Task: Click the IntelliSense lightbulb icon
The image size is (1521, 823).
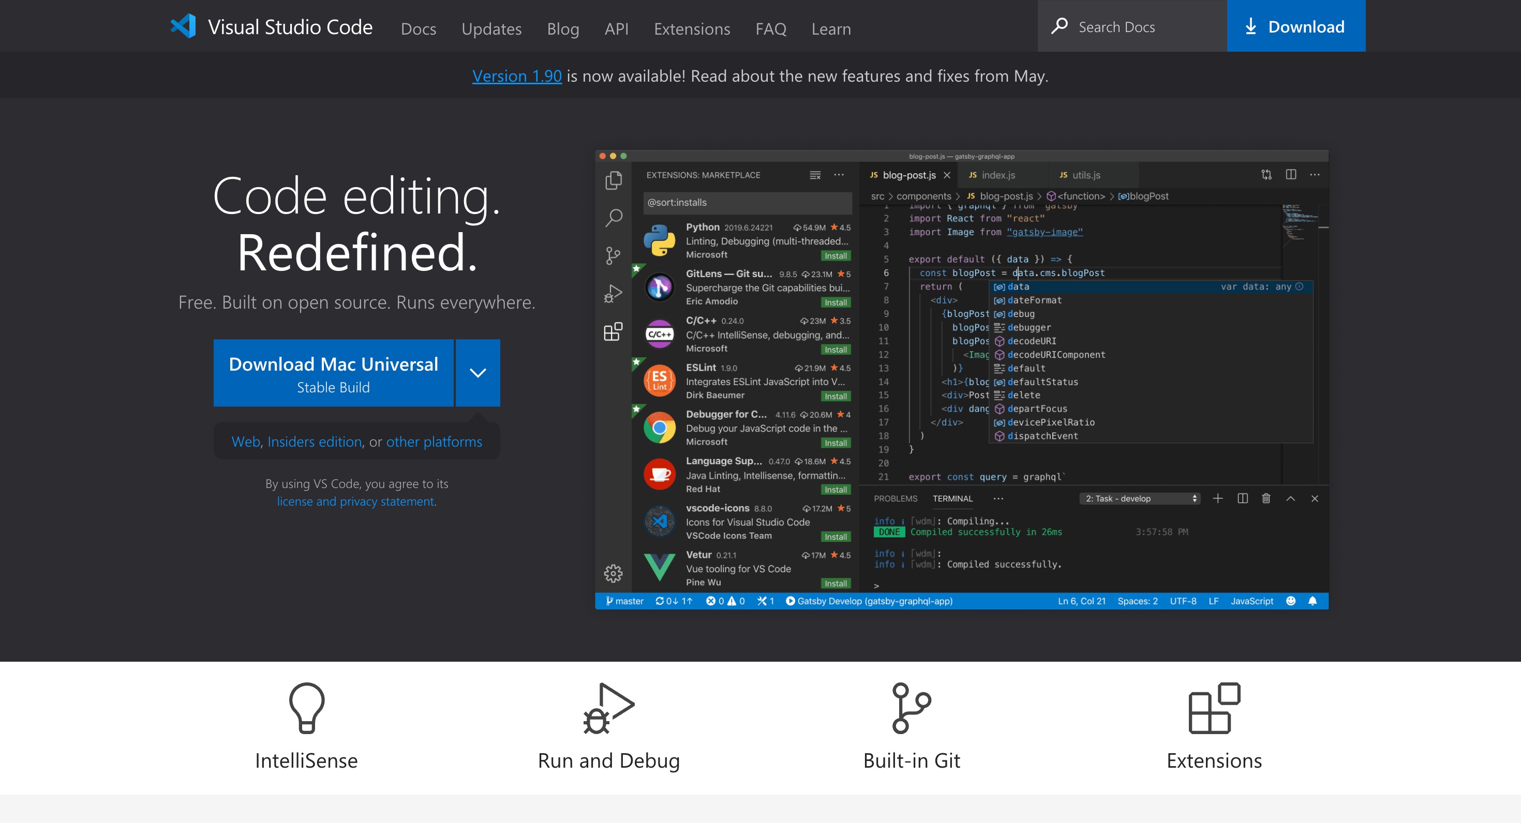Action: click(x=306, y=707)
